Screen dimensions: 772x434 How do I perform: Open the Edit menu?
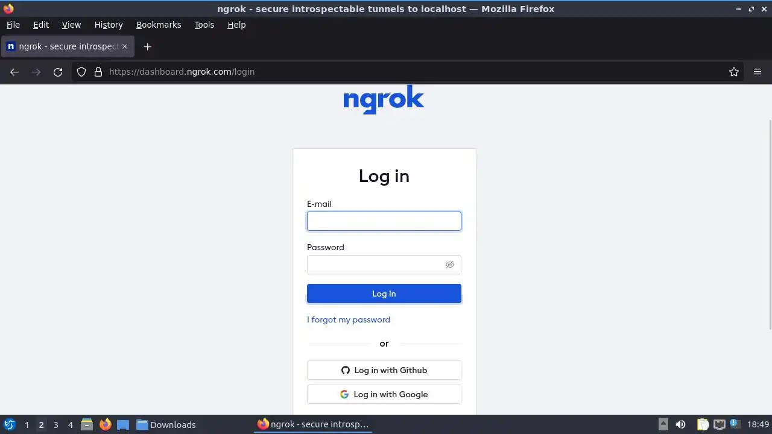coord(41,25)
